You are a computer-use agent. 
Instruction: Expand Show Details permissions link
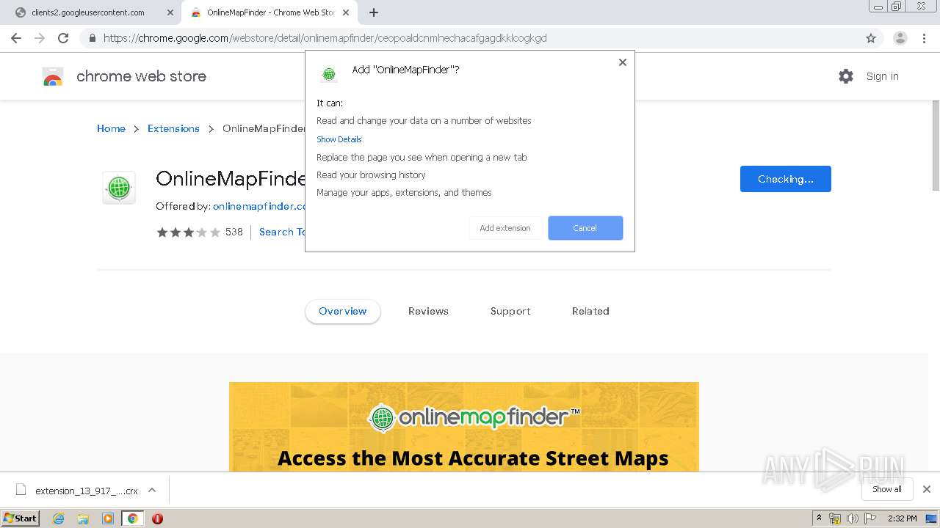(339, 139)
